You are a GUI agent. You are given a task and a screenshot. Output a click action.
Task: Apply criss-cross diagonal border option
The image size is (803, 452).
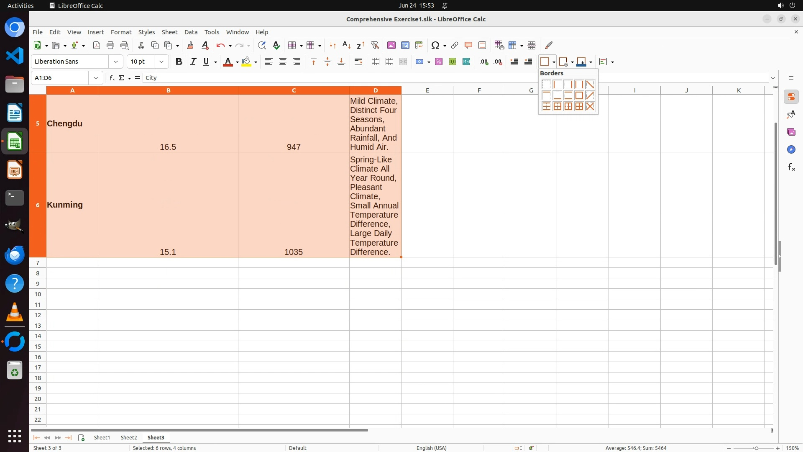590,106
